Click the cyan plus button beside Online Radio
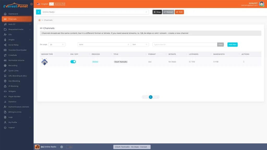This screenshot has height=150, width=267. tap(39, 12)
